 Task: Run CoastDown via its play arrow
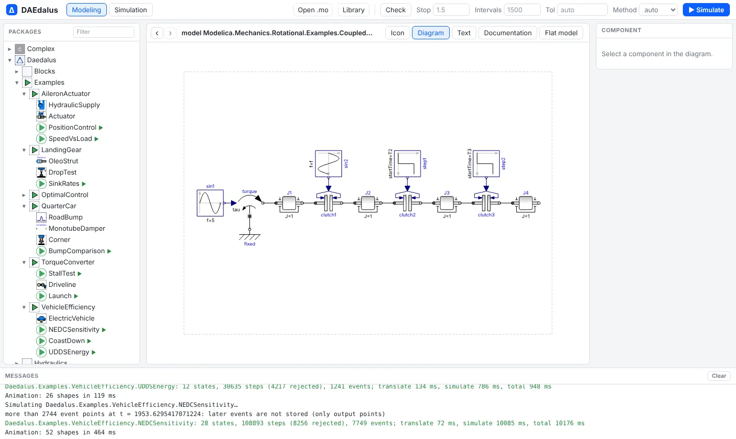(89, 341)
